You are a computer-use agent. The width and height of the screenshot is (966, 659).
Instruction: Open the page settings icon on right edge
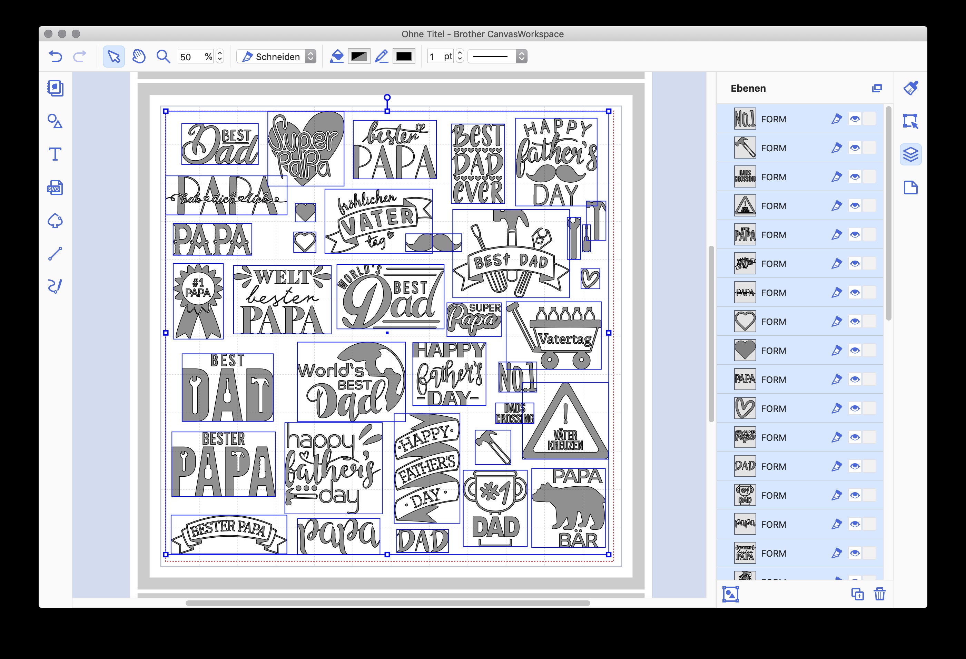point(911,188)
